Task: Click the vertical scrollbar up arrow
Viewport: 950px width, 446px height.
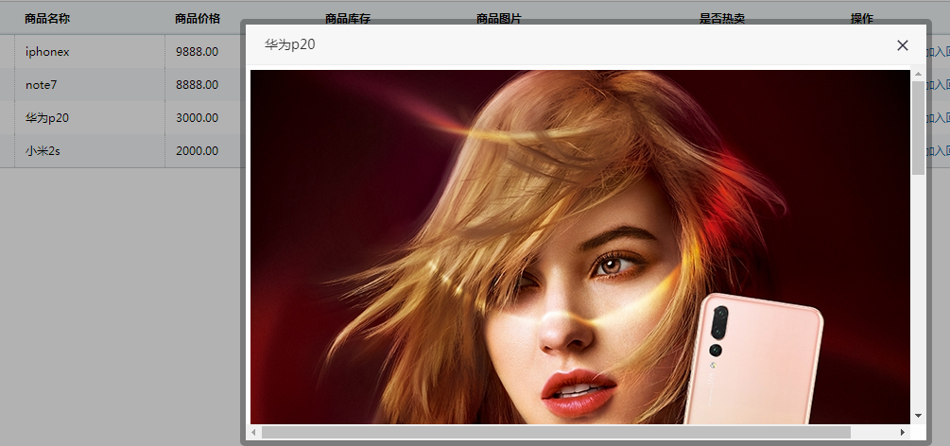Action: [918, 75]
